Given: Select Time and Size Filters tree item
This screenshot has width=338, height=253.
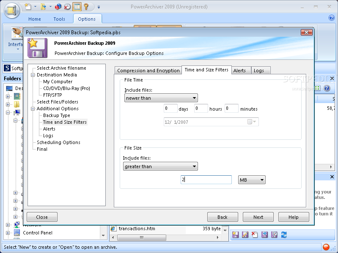Looking at the screenshot, I should (x=65, y=122).
